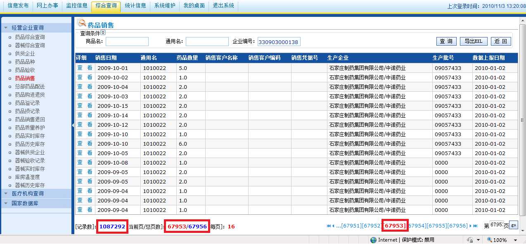Click the 销售日期 column header
Viewport: 526px width, 244px height.
pos(106,58)
